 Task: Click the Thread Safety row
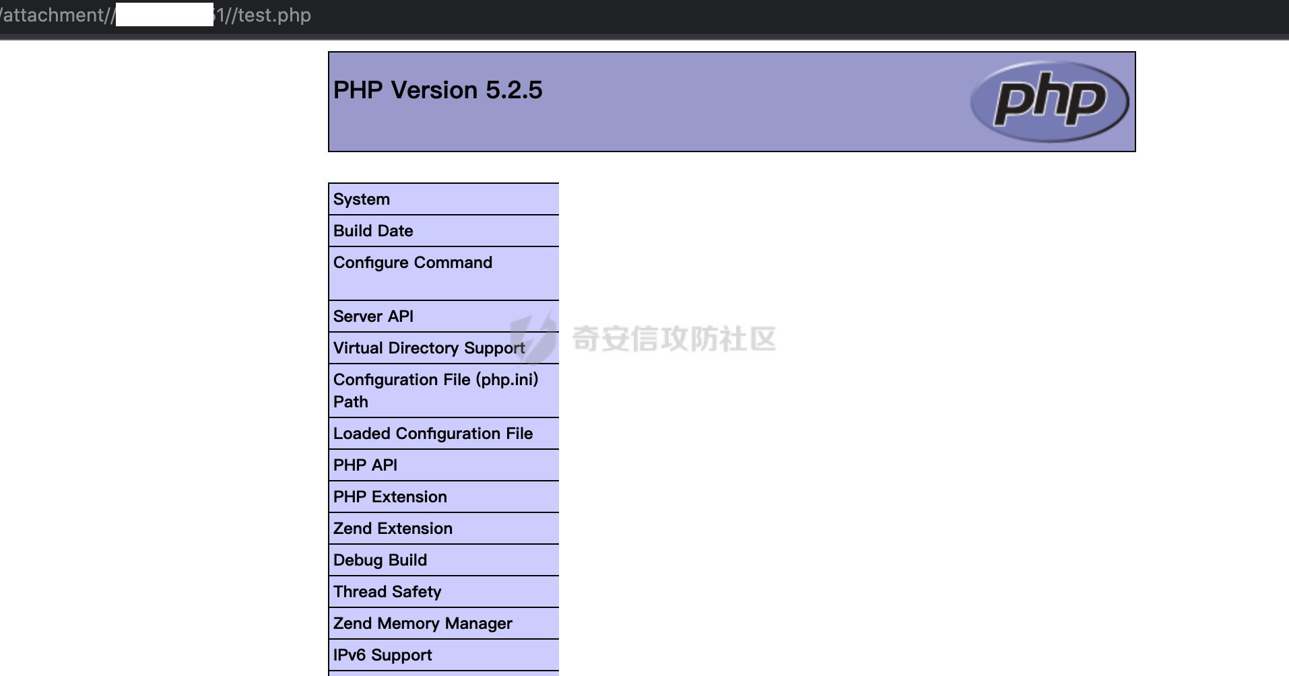pyautogui.click(x=444, y=592)
